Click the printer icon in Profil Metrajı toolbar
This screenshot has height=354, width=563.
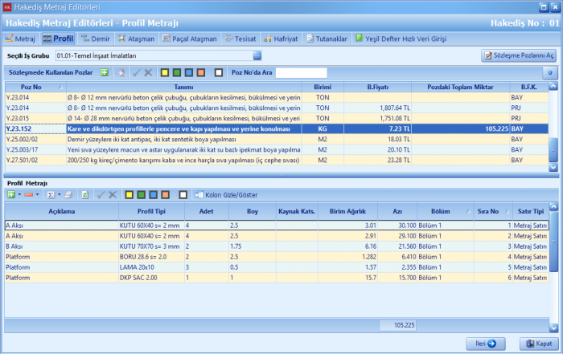coord(68,194)
